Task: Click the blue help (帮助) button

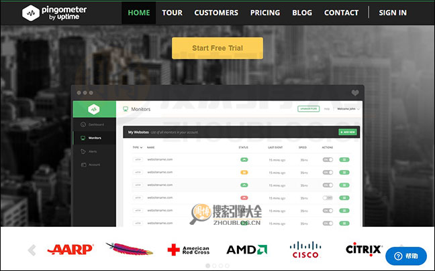Action: (406, 256)
